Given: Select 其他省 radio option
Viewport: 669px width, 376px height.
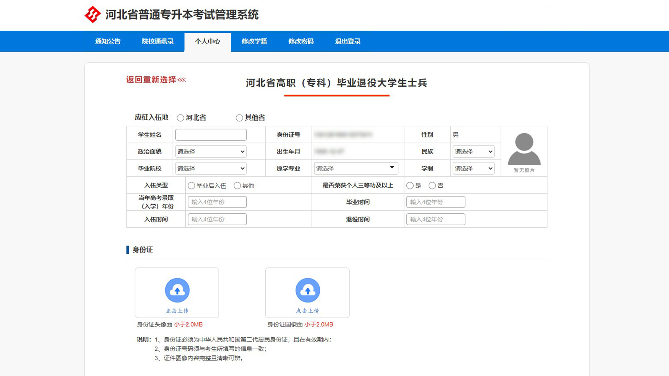Looking at the screenshot, I should pos(239,118).
